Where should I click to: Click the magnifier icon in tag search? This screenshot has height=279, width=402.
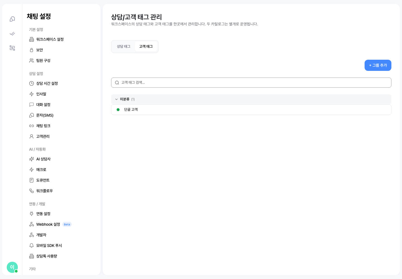tap(117, 83)
